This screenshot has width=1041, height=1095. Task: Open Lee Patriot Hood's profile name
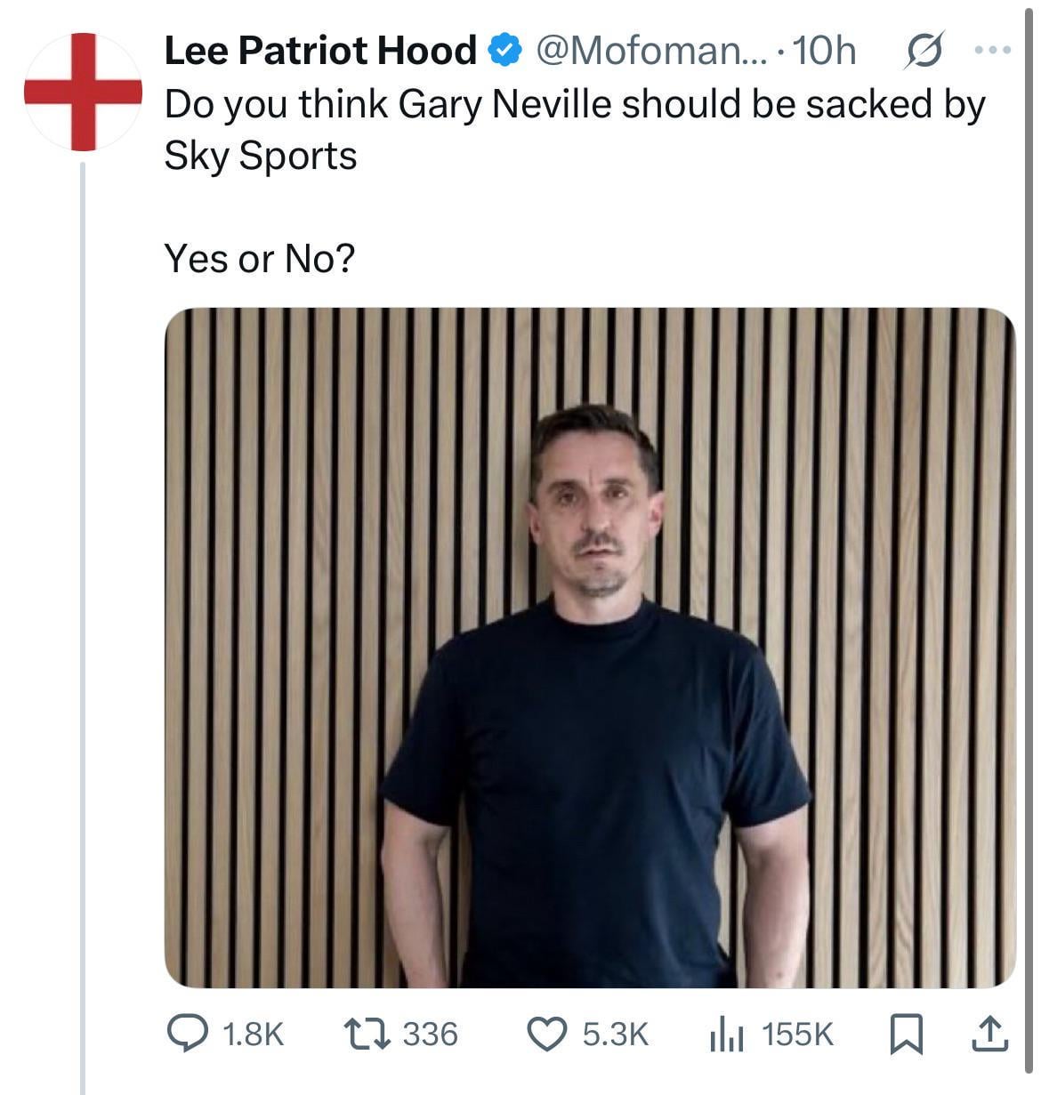coord(320,51)
